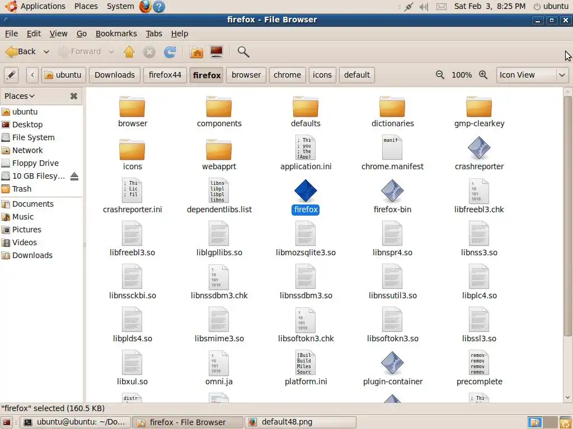Select the crashreporter executable icon
This screenshot has width=573, height=429.
[479, 147]
